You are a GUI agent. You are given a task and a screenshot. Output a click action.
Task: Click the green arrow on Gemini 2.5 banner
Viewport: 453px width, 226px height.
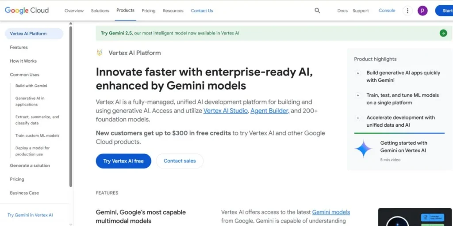(443, 33)
